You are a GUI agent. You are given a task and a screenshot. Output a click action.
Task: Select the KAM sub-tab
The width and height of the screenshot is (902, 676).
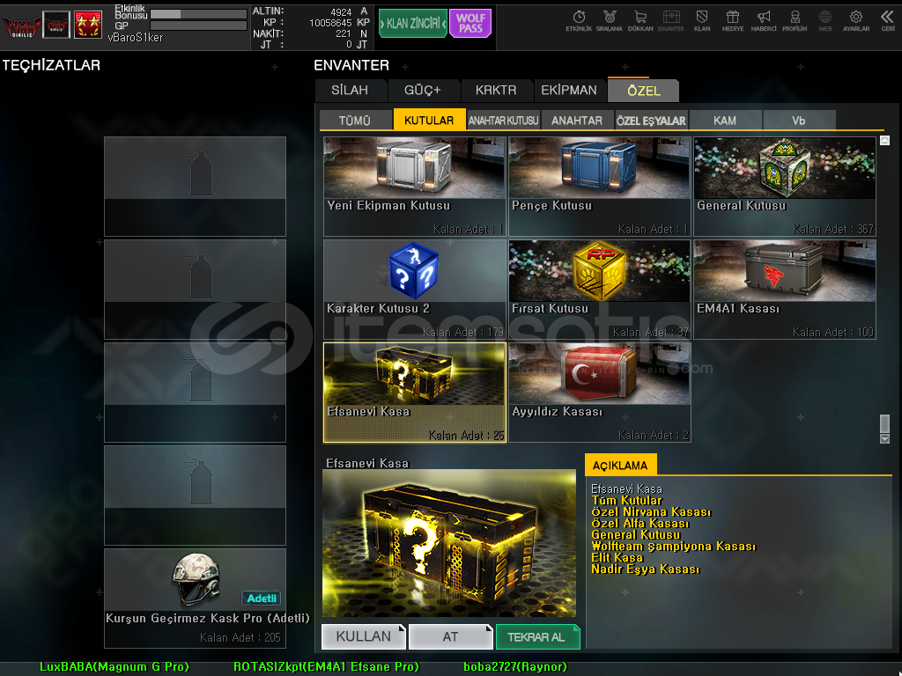point(725,120)
